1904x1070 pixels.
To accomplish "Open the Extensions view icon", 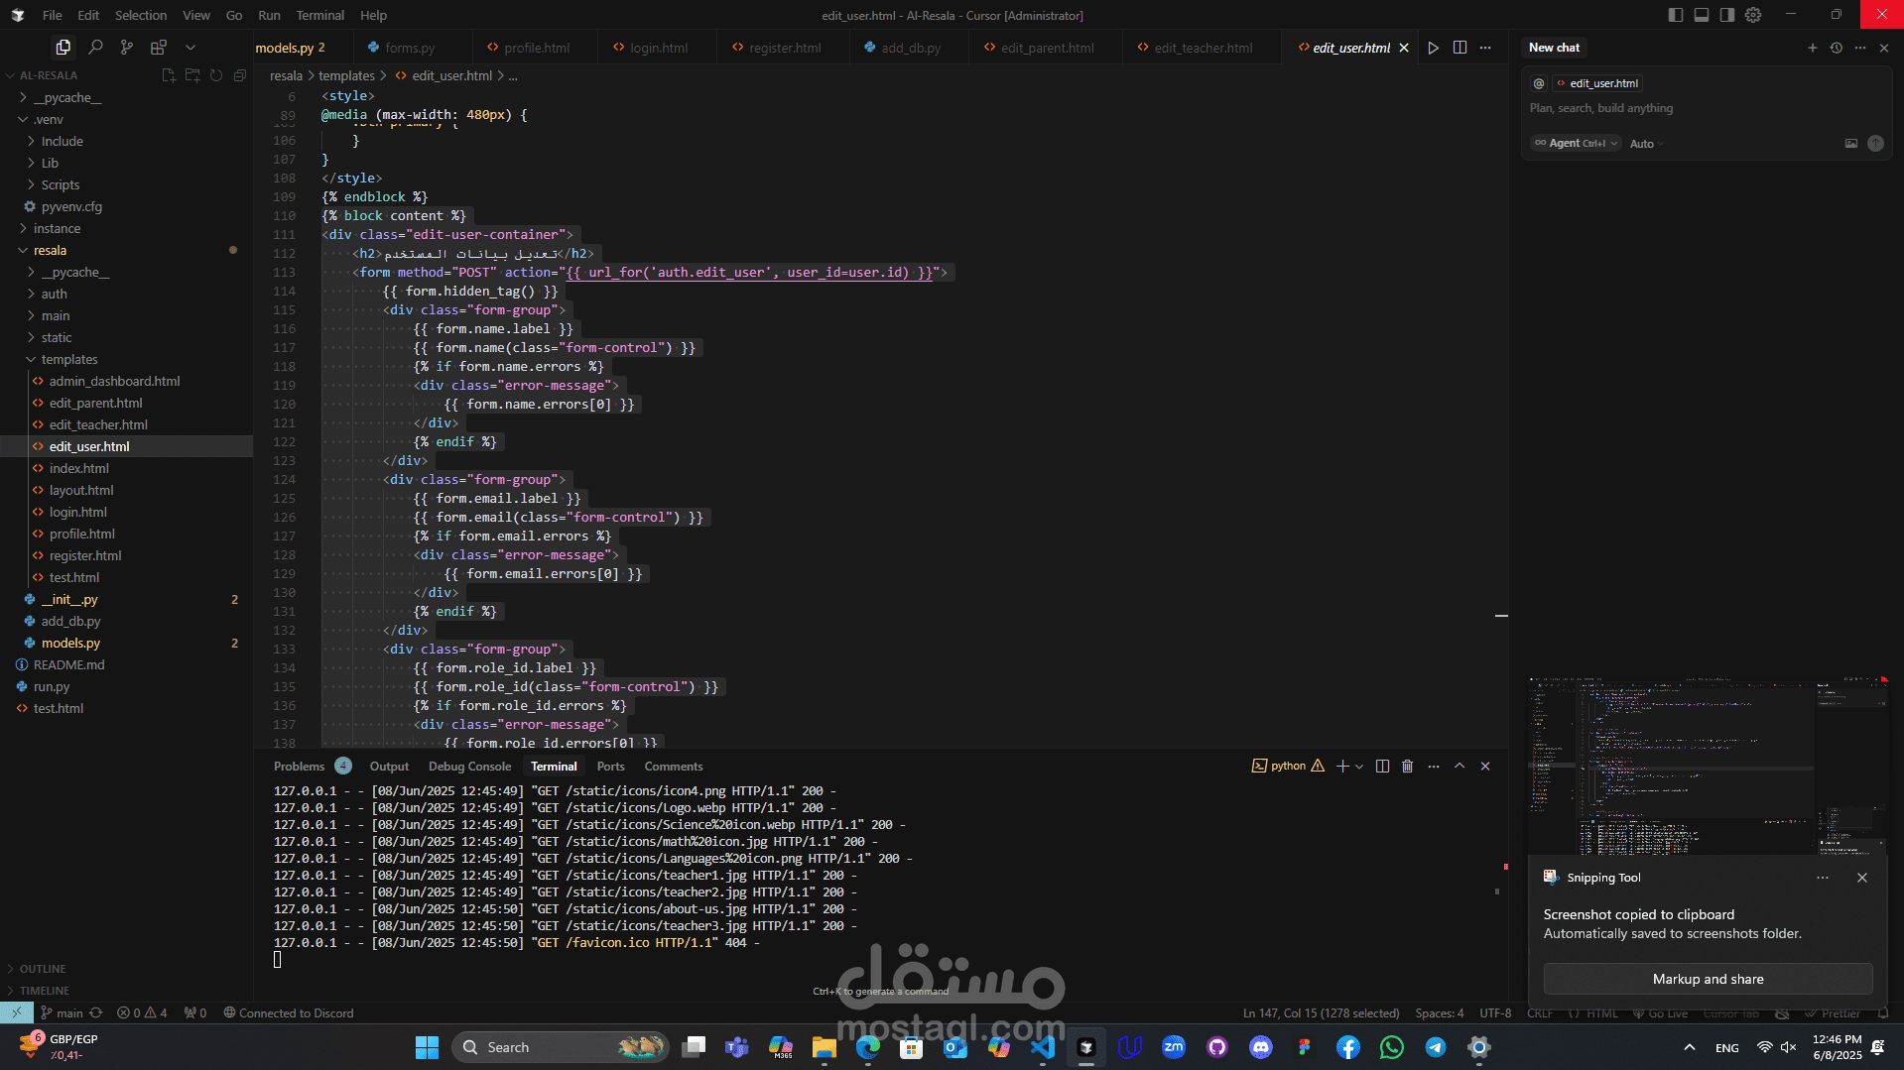I will 159,47.
